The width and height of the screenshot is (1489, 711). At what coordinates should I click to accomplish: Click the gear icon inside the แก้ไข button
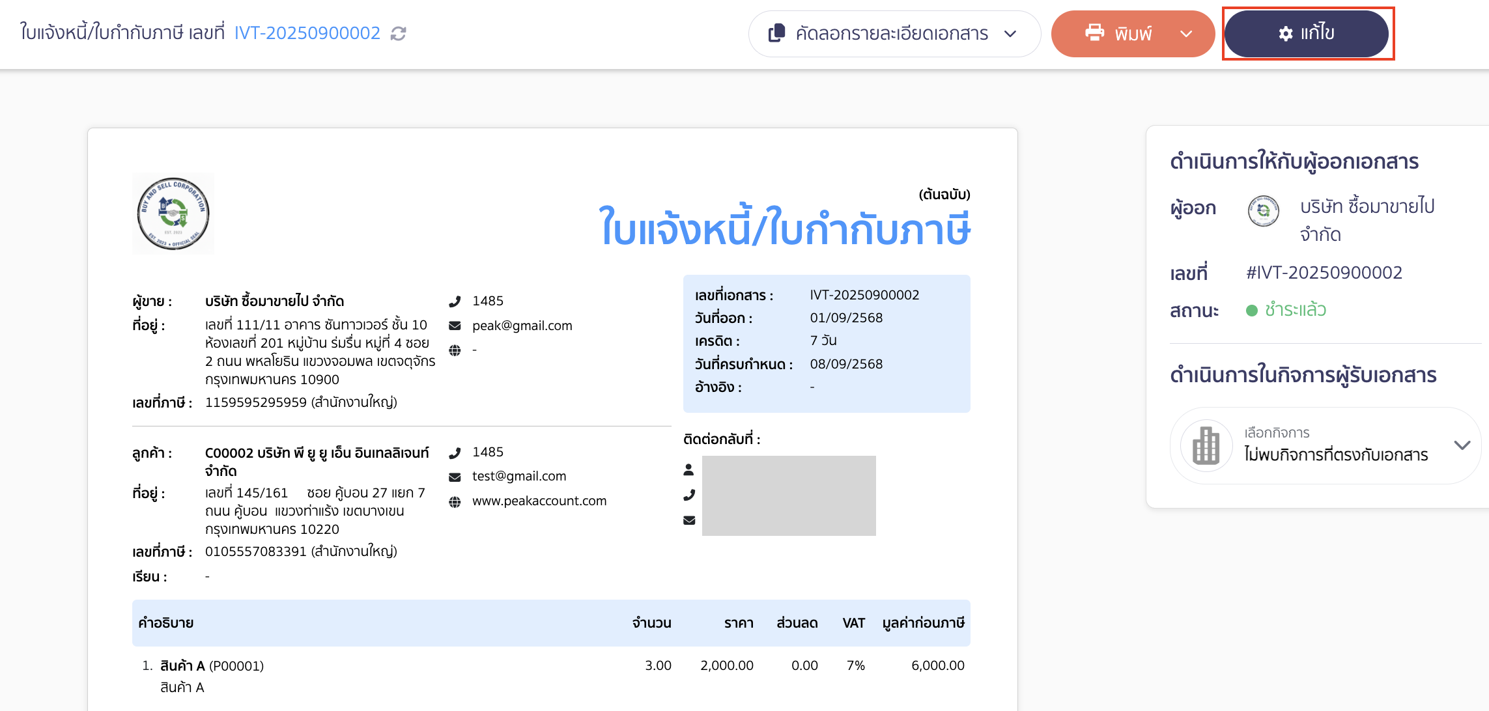click(x=1283, y=35)
